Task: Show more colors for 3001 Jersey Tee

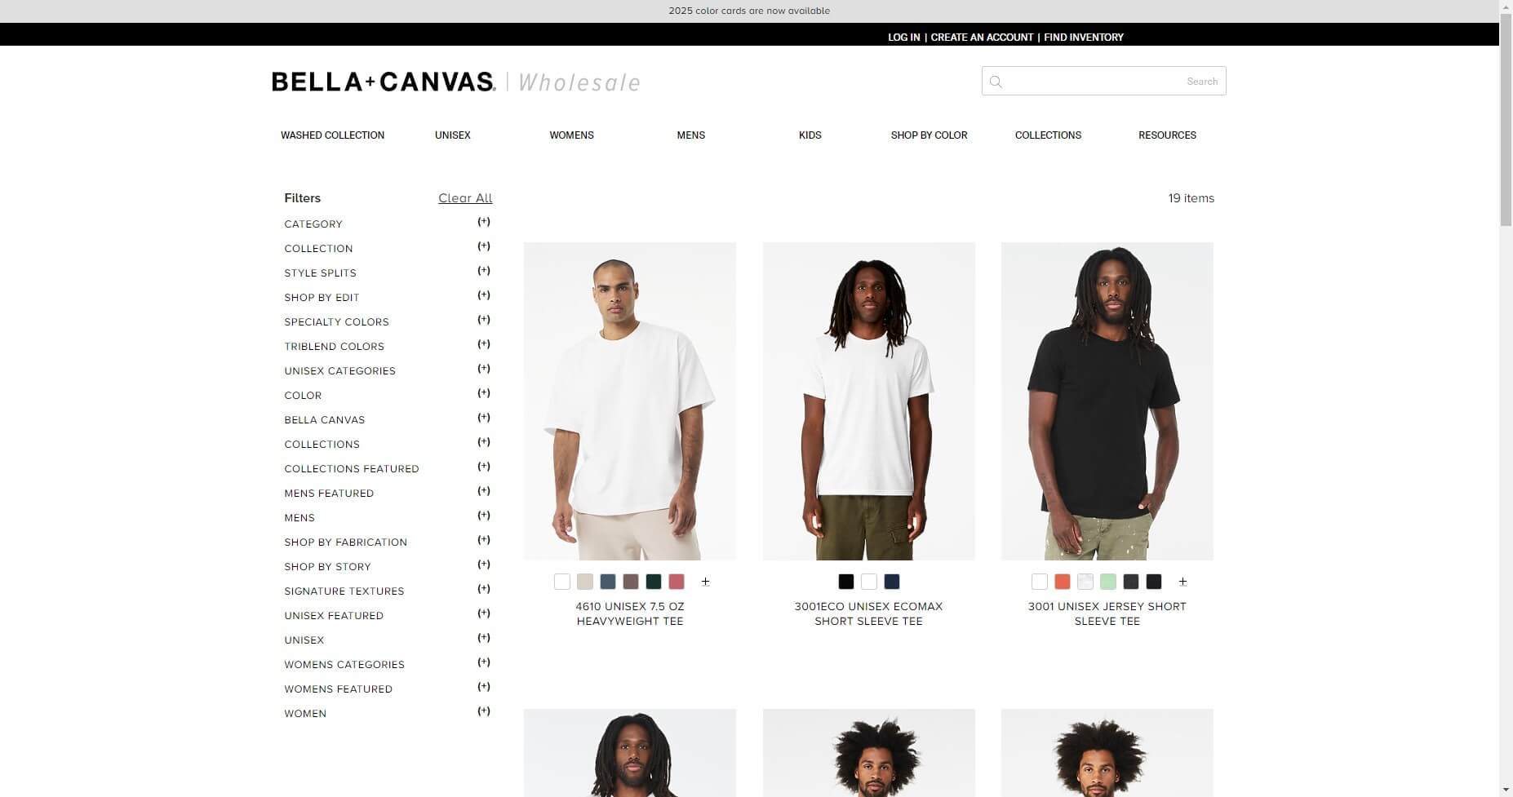Action: point(1182,582)
